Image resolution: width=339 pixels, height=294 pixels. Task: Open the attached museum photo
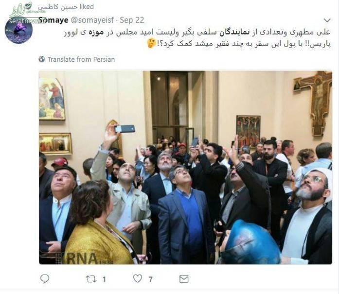point(185,168)
